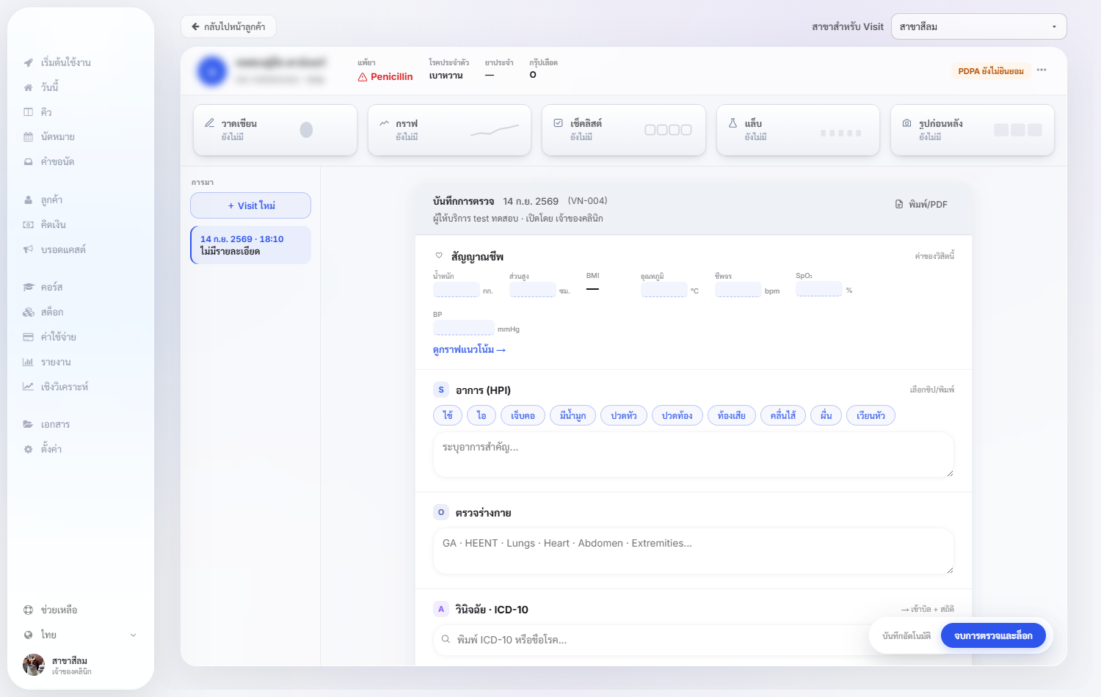
Task: Click the camera icon on รูปก่อนหลัง card
Action: (x=906, y=123)
